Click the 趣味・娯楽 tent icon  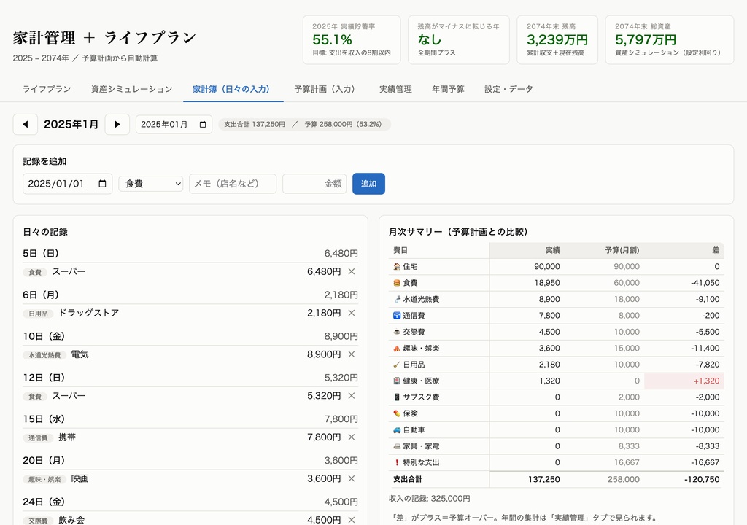pos(397,349)
